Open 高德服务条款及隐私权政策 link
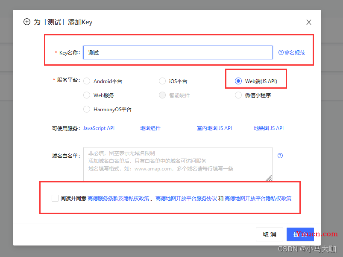 pos(118,199)
